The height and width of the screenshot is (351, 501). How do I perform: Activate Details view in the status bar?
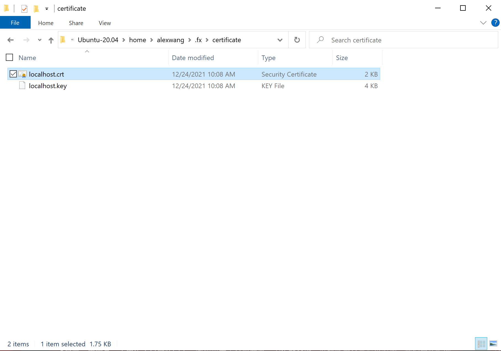click(x=481, y=343)
